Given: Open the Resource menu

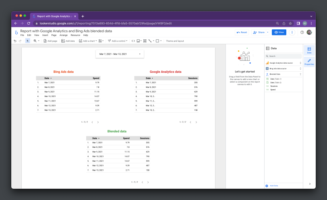Looking at the screenshot, I should coord(75,35).
